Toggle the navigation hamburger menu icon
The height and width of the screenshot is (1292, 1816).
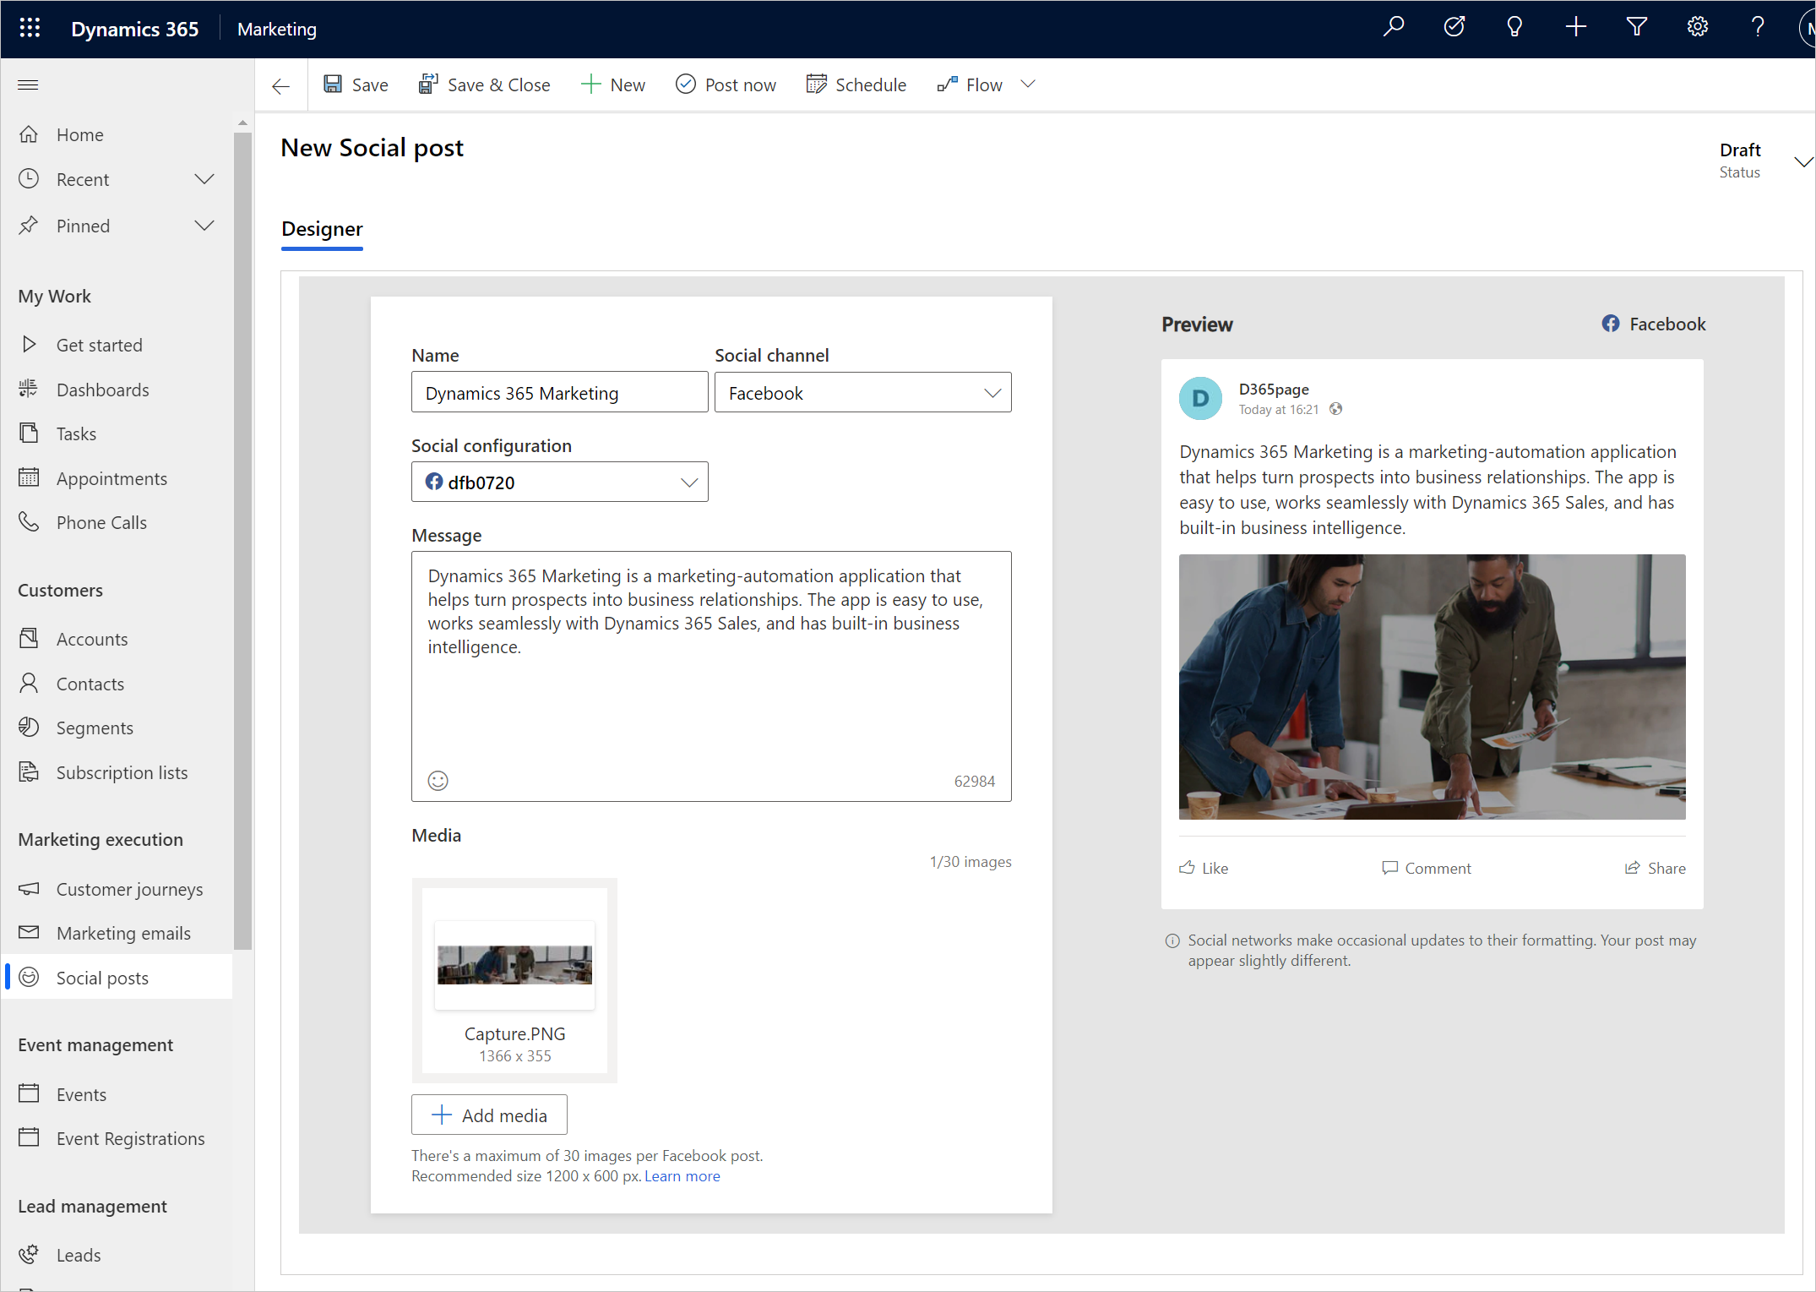(28, 85)
